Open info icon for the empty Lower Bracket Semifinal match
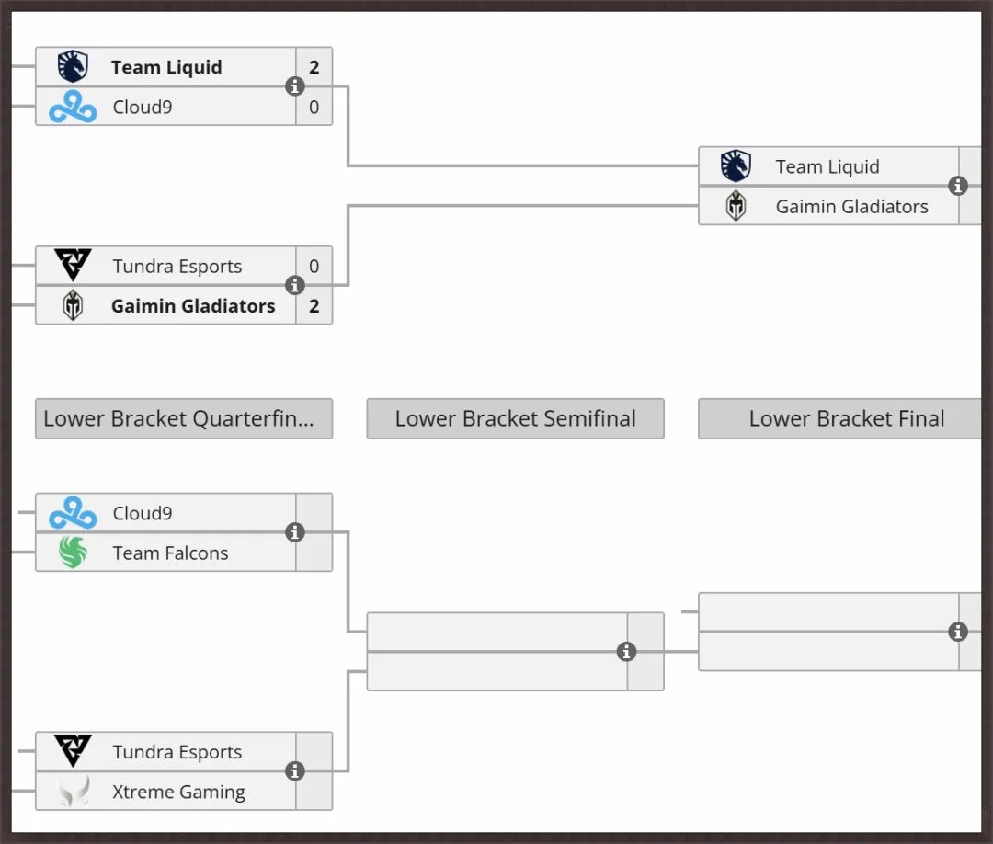 coord(626,652)
